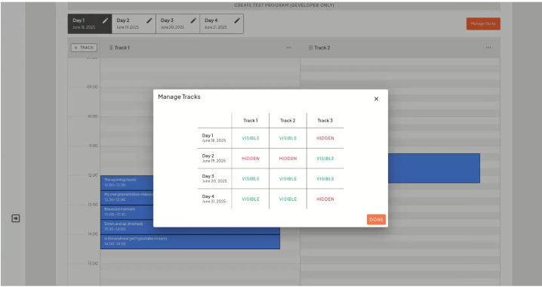Open Track 2 options menu (three dots)
542x287 pixels.
tap(488, 48)
